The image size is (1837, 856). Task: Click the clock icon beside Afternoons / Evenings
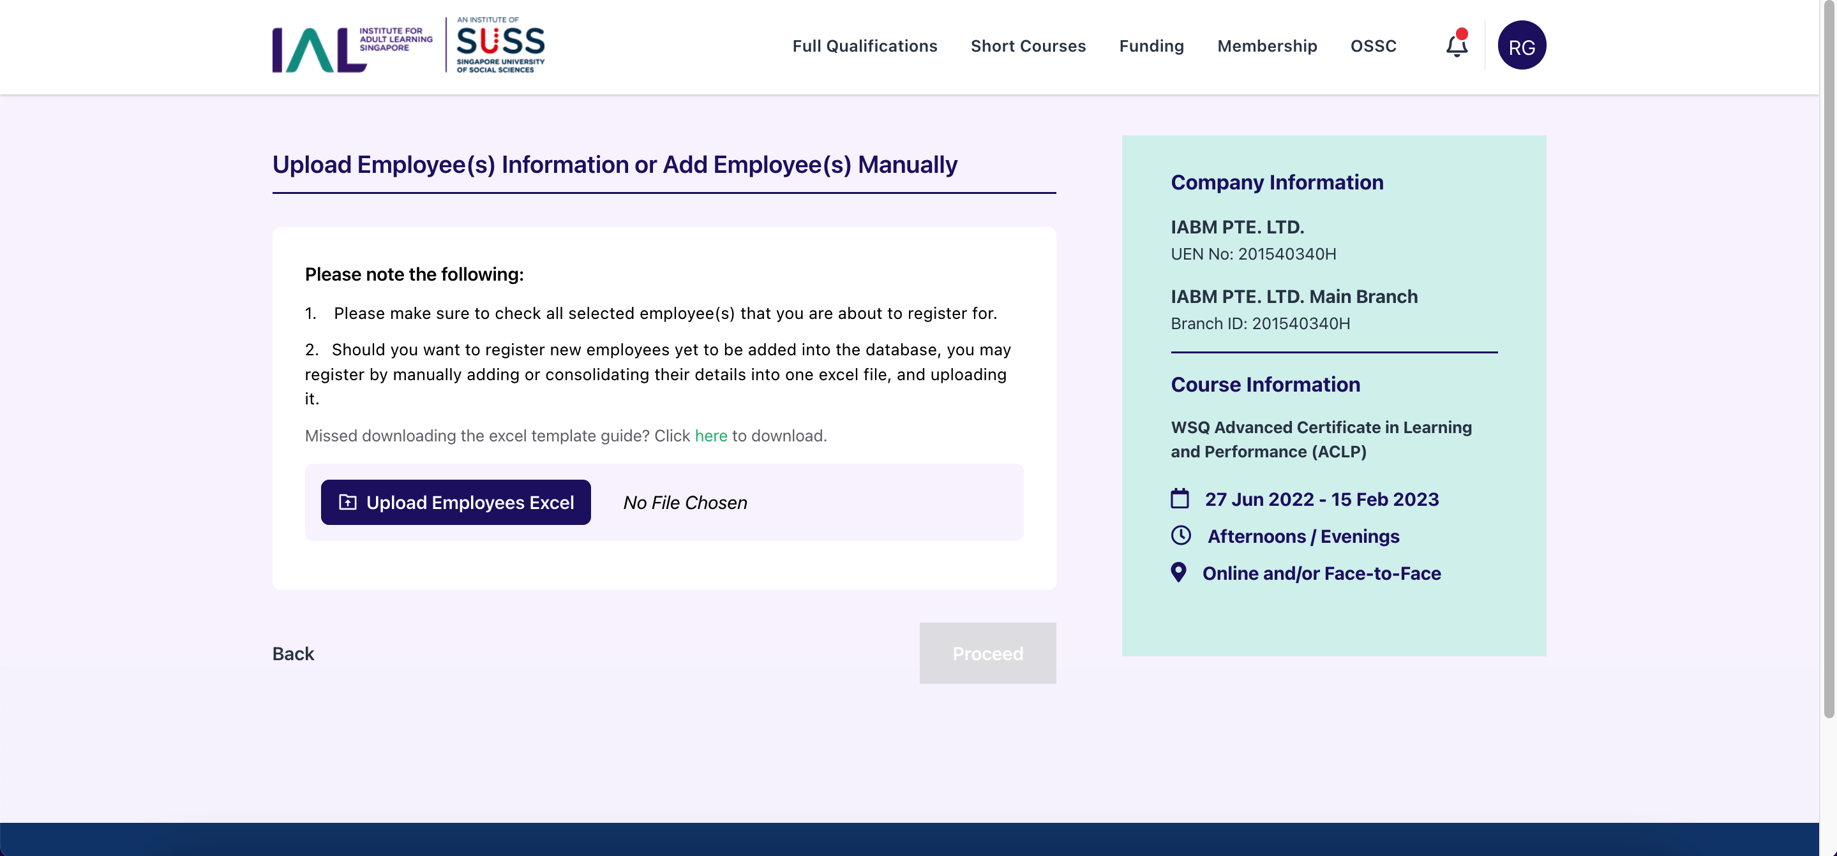[x=1181, y=535]
